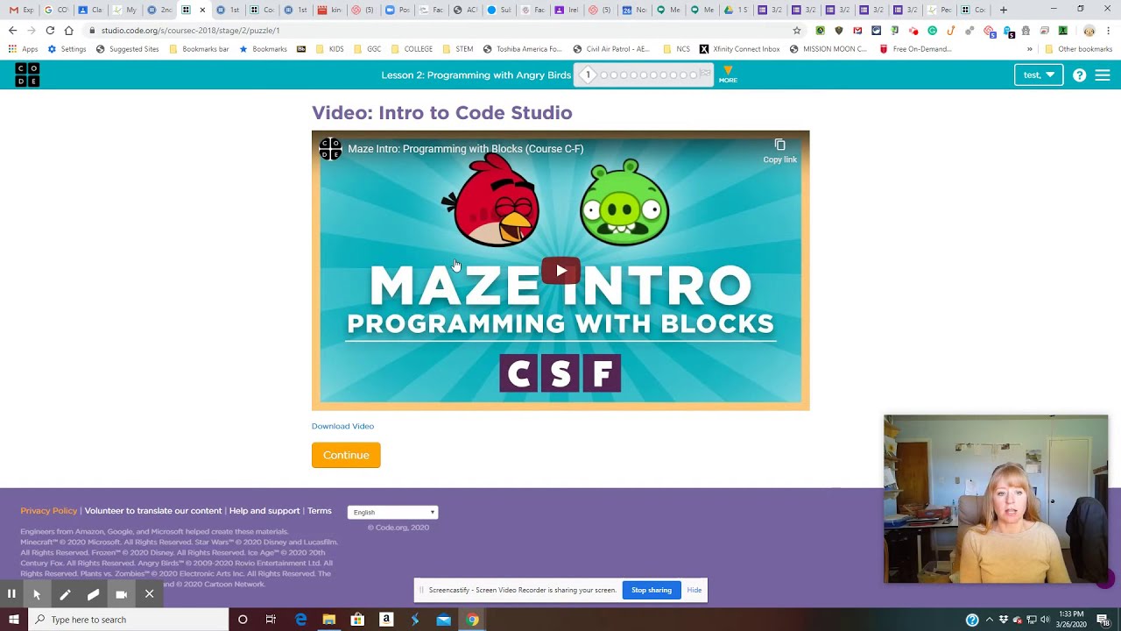Select puzzle 1 in progress bar
This screenshot has width=1121, height=631.
[588, 74]
